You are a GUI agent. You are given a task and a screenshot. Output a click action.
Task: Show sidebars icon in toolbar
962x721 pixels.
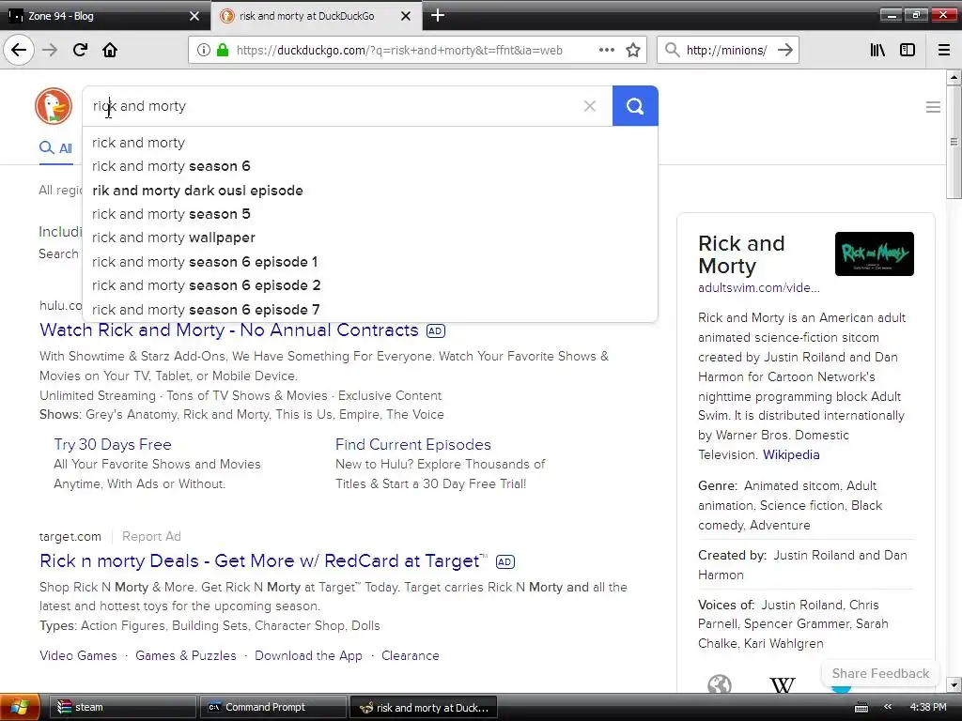coord(908,50)
